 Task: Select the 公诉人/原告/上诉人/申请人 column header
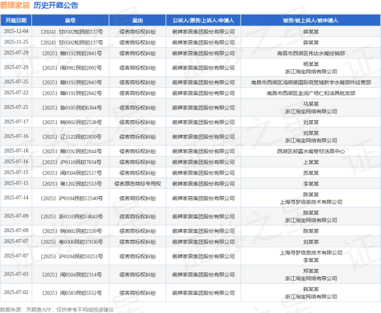click(203, 20)
